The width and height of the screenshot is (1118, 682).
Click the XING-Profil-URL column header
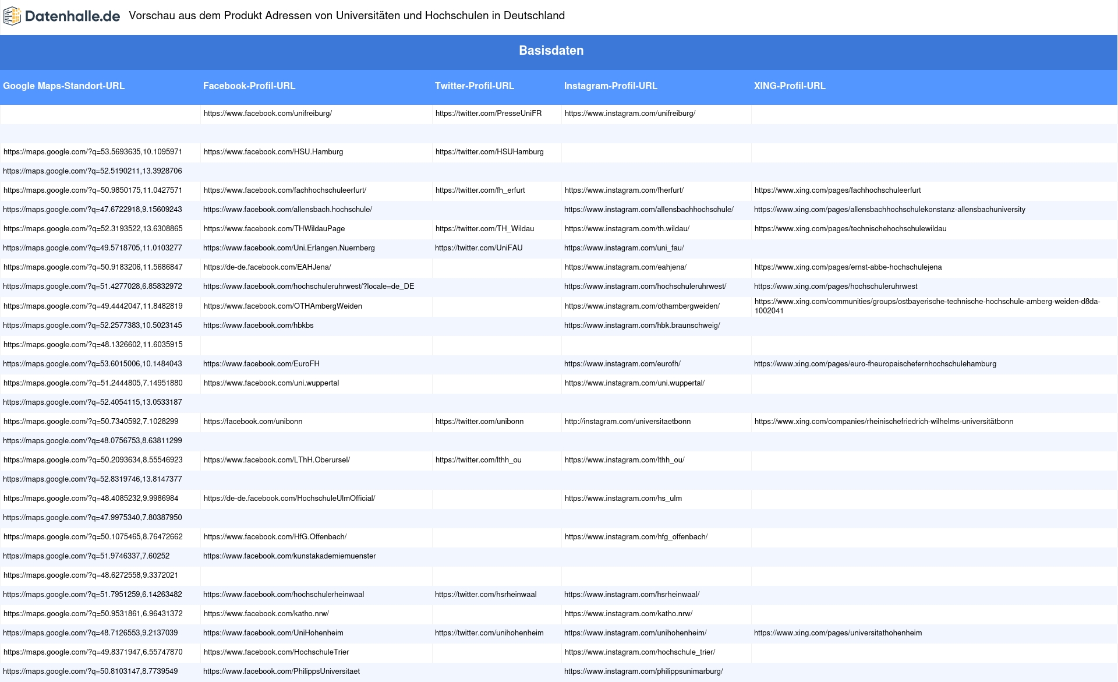790,86
